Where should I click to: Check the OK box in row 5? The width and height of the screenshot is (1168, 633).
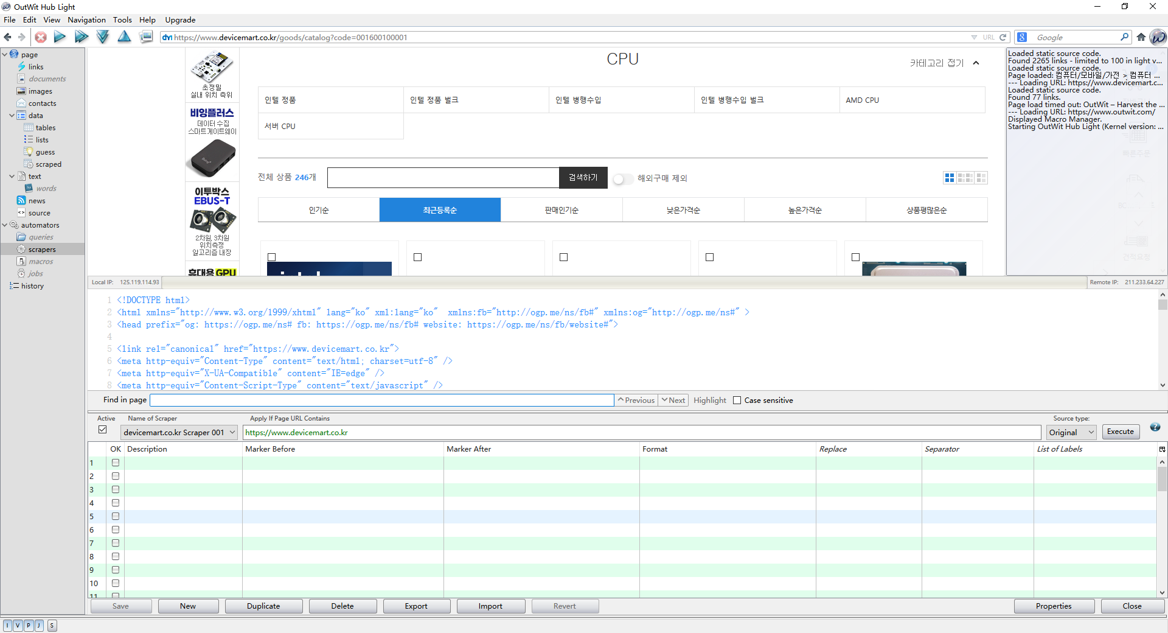coord(116,517)
